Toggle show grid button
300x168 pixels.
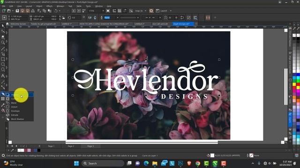coord(120,11)
